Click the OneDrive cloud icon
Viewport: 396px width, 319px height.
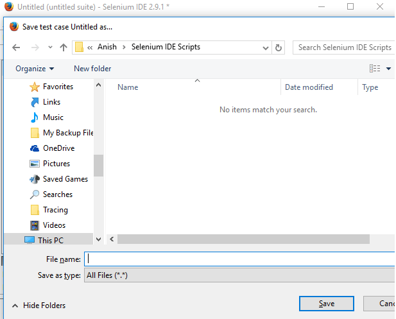coord(35,148)
